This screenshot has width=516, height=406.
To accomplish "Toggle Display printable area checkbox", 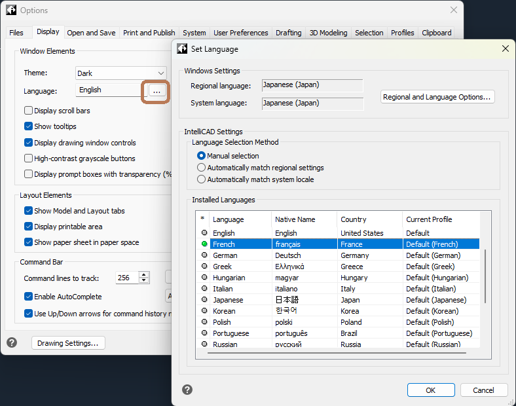I will coord(29,227).
